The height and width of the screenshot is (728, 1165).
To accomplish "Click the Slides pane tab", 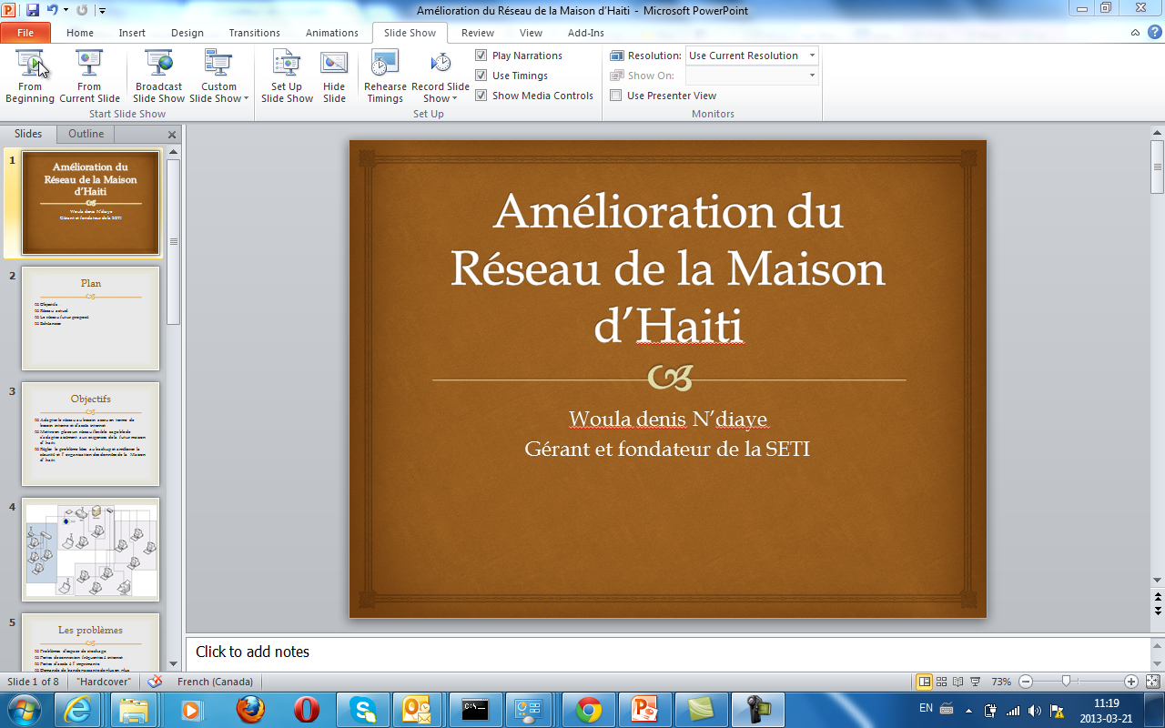I will 28,134.
